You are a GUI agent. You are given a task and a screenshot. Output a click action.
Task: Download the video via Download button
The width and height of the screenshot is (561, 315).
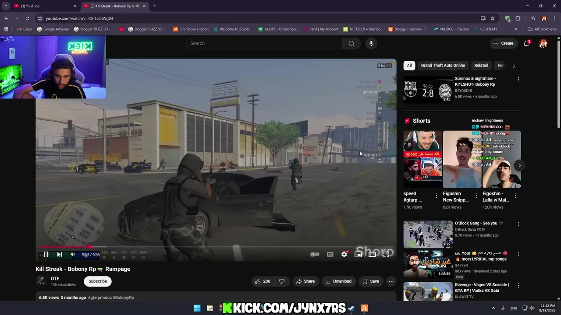[x=338, y=281]
